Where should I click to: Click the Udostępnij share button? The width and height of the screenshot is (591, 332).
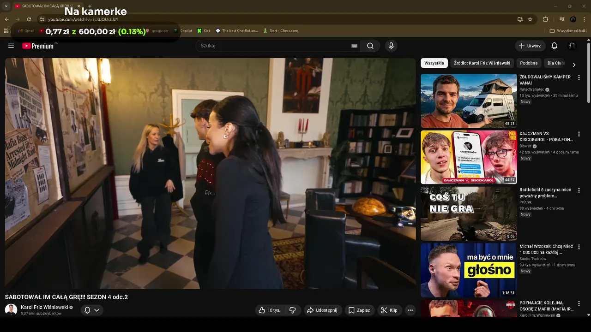click(322, 310)
